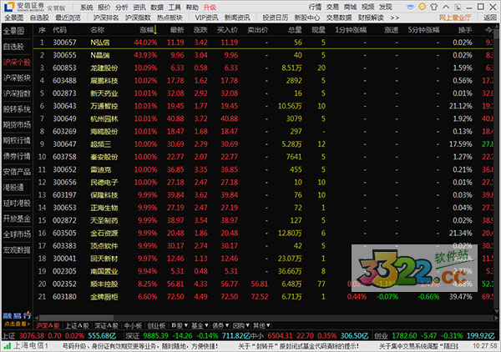Sort by the 总量 column header
501x352 pixels.
tap(295, 30)
